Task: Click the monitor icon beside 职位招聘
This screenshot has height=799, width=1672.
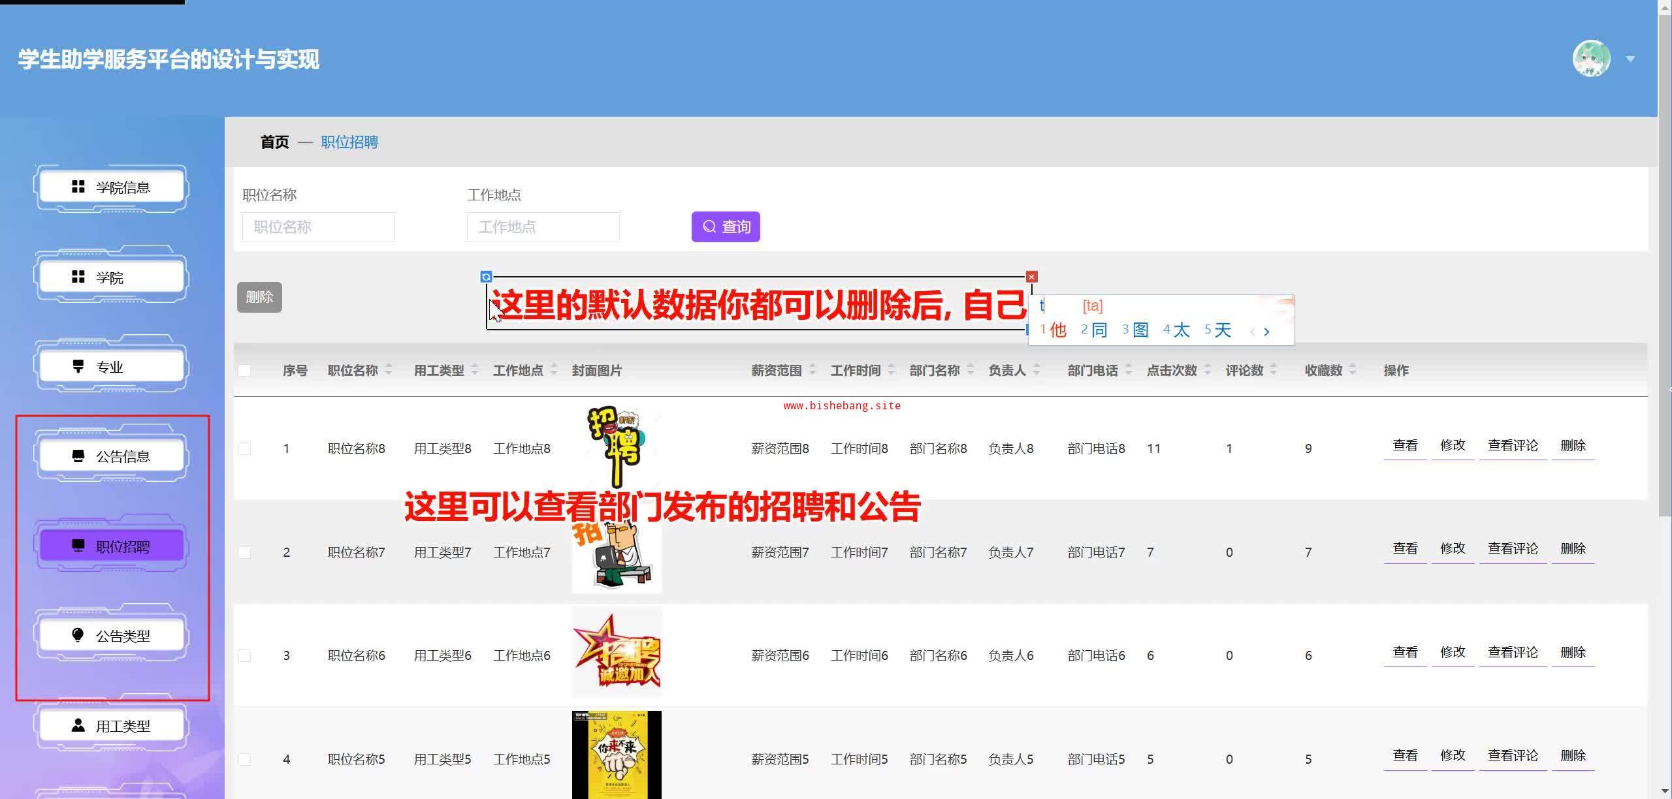Action: tap(78, 546)
